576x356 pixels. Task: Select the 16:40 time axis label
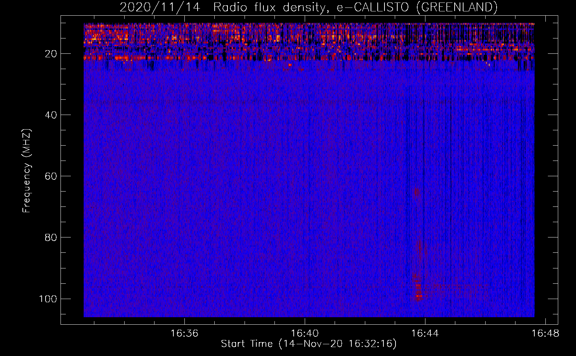pyautogui.click(x=305, y=333)
